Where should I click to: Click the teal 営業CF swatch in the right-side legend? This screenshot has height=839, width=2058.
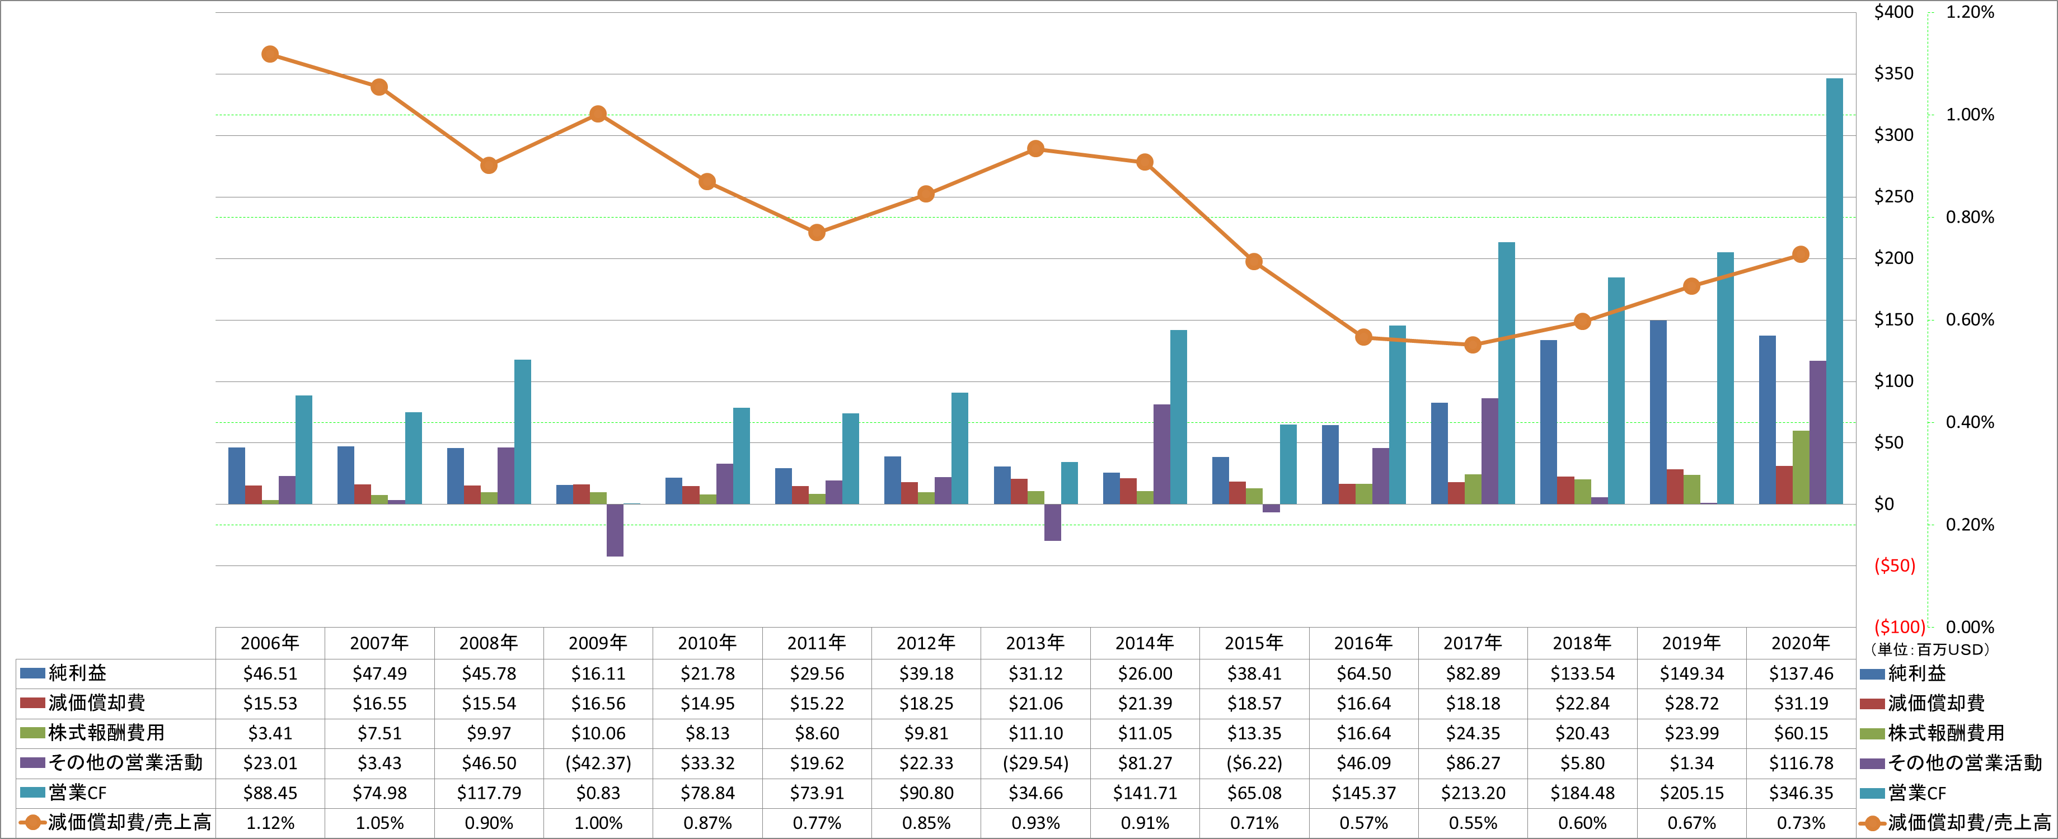point(1873,794)
